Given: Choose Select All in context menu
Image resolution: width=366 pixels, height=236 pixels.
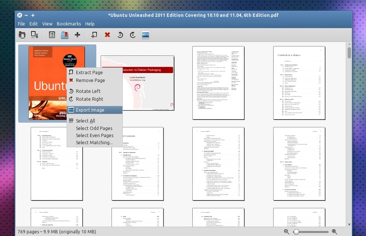Looking at the screenshot, I should pos(95,121).
